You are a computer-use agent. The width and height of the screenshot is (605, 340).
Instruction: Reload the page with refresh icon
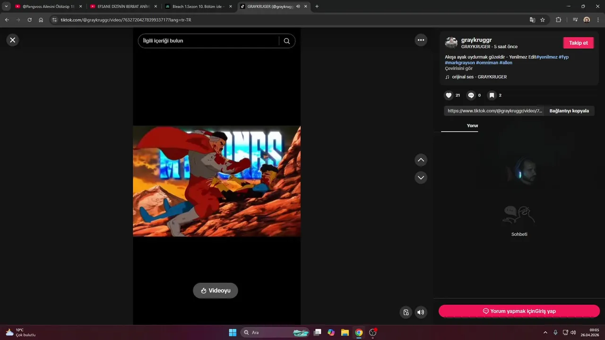29,20
